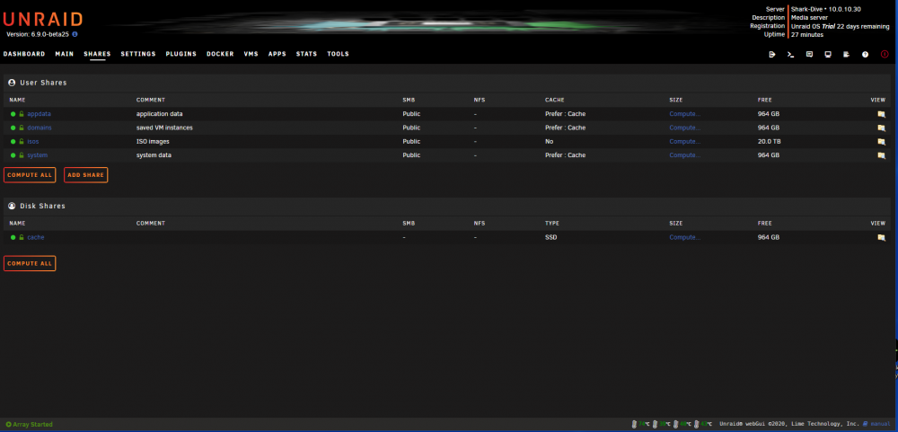Viewport: 898px width, 432px height.
Task: Click the server name Shark-Dive text
Action: tap(809, 9)
